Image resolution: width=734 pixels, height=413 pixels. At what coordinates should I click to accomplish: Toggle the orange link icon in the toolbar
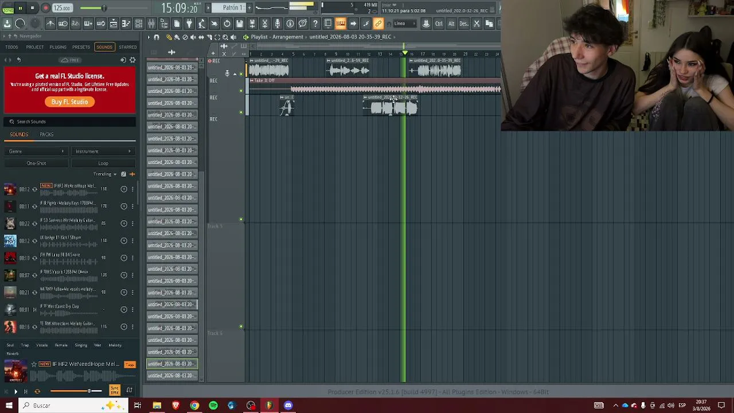378,24
